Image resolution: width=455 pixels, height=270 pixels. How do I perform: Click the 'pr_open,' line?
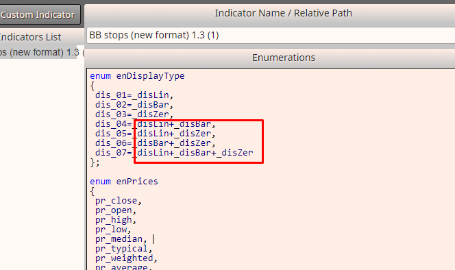coord(116,210)
